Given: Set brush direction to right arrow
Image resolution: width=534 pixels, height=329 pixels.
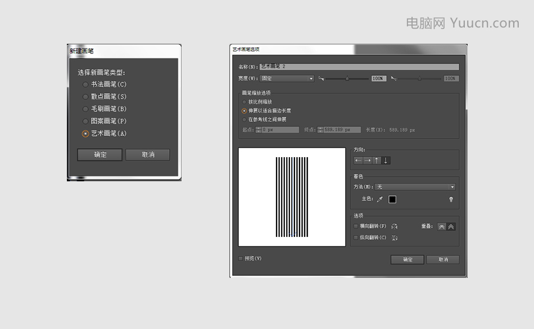Looking at the screenshot, I should [368, 161].
